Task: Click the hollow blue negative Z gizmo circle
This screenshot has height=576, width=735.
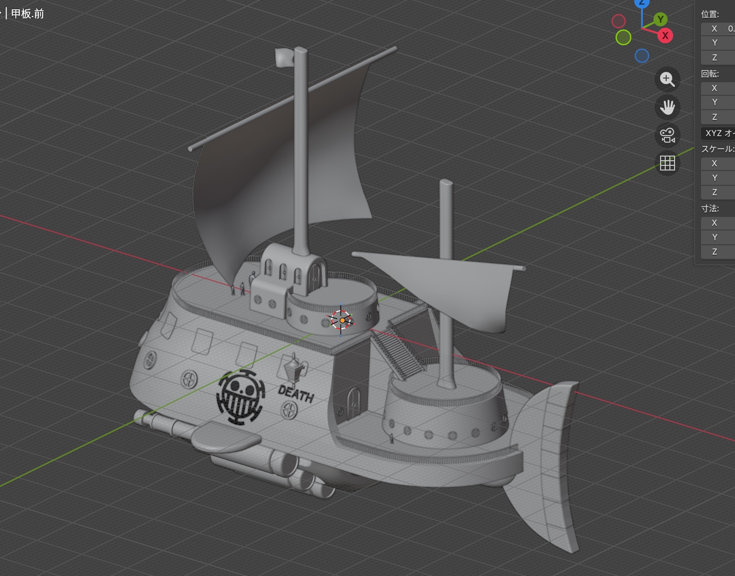Action: click(x=642, y=56)
